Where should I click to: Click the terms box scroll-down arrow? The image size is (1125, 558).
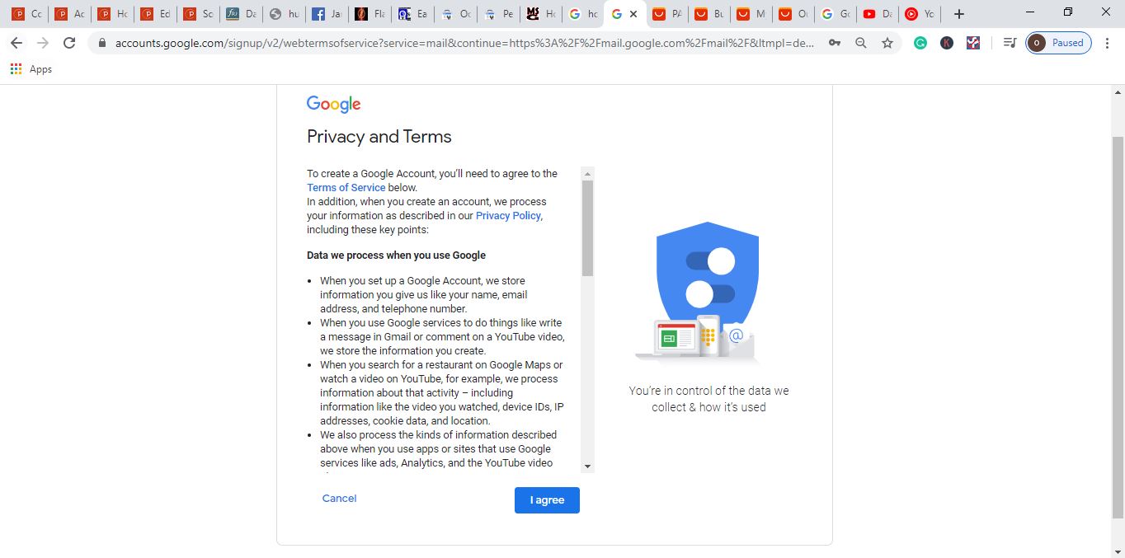point(587,466)
